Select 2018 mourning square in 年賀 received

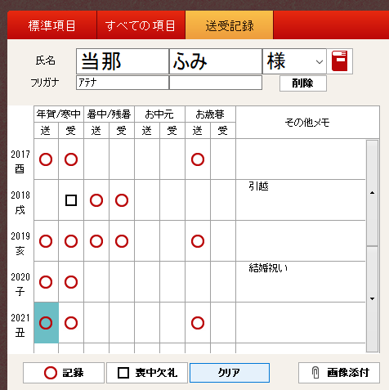click(x=71, y=200)
